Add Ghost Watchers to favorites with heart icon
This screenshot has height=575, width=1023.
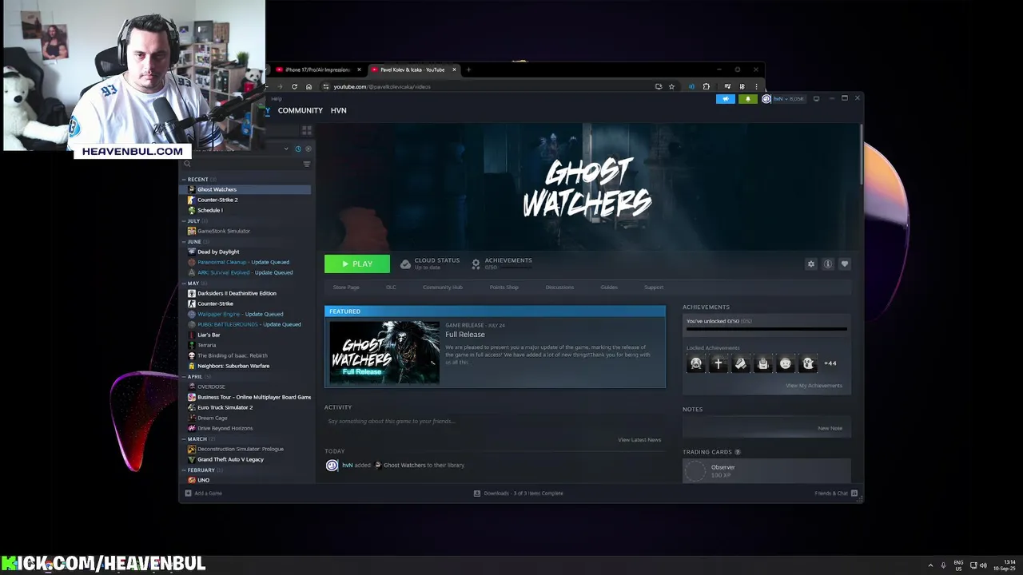pos(845,264)
